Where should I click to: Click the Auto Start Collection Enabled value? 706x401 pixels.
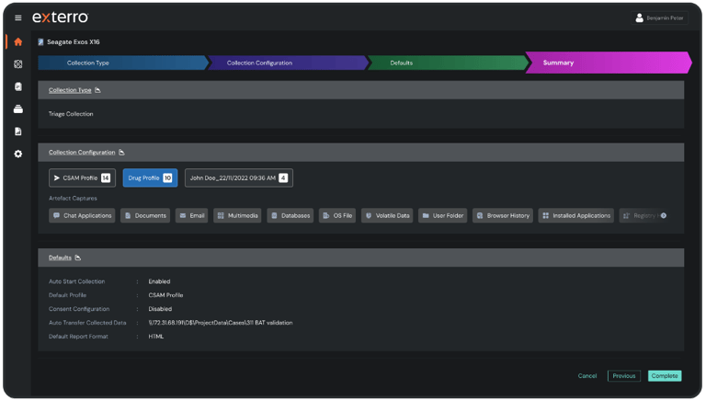[159, 281]
